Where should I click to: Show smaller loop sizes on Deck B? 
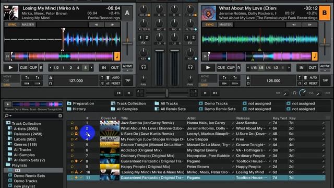248,68
